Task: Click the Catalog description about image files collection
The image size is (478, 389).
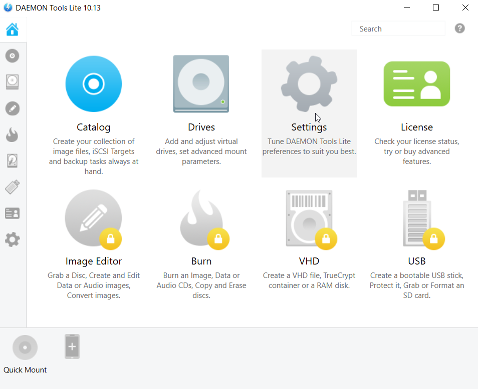Action: [x=94, y=156]
